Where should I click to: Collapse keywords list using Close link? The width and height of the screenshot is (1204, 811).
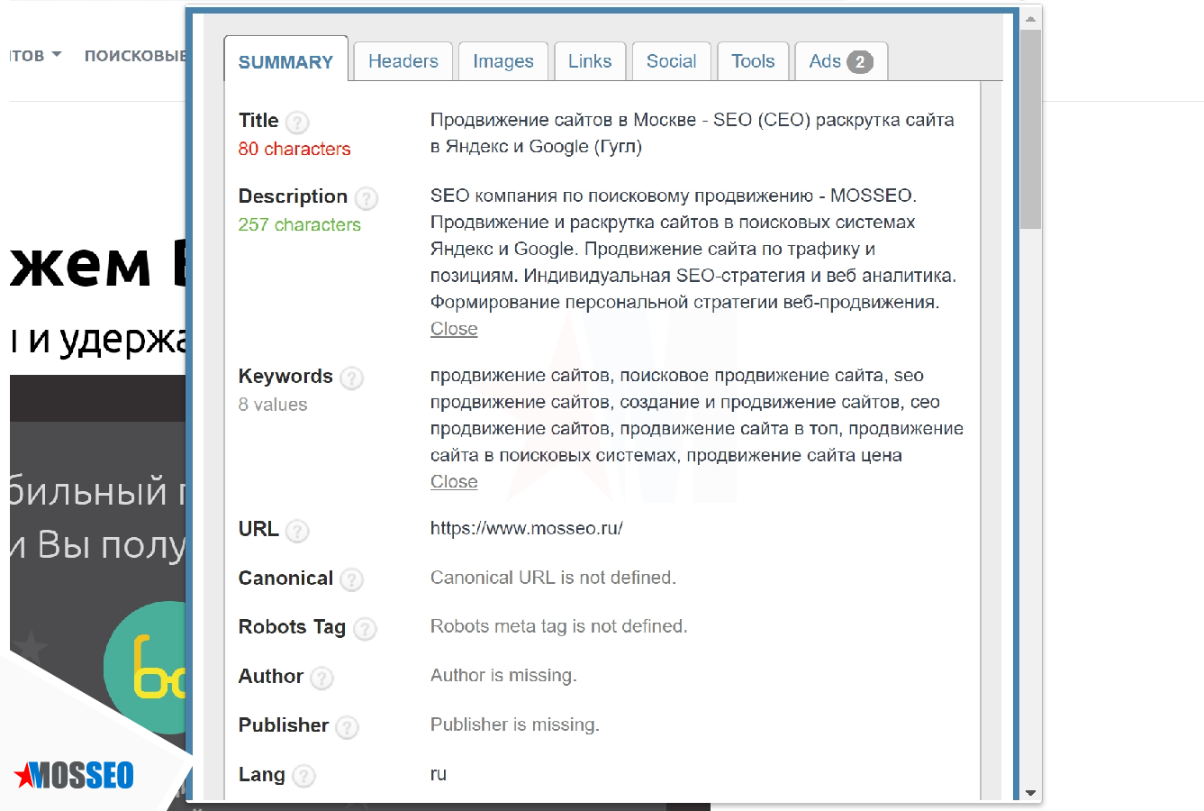pyautogui.click(x=454, y=482)
